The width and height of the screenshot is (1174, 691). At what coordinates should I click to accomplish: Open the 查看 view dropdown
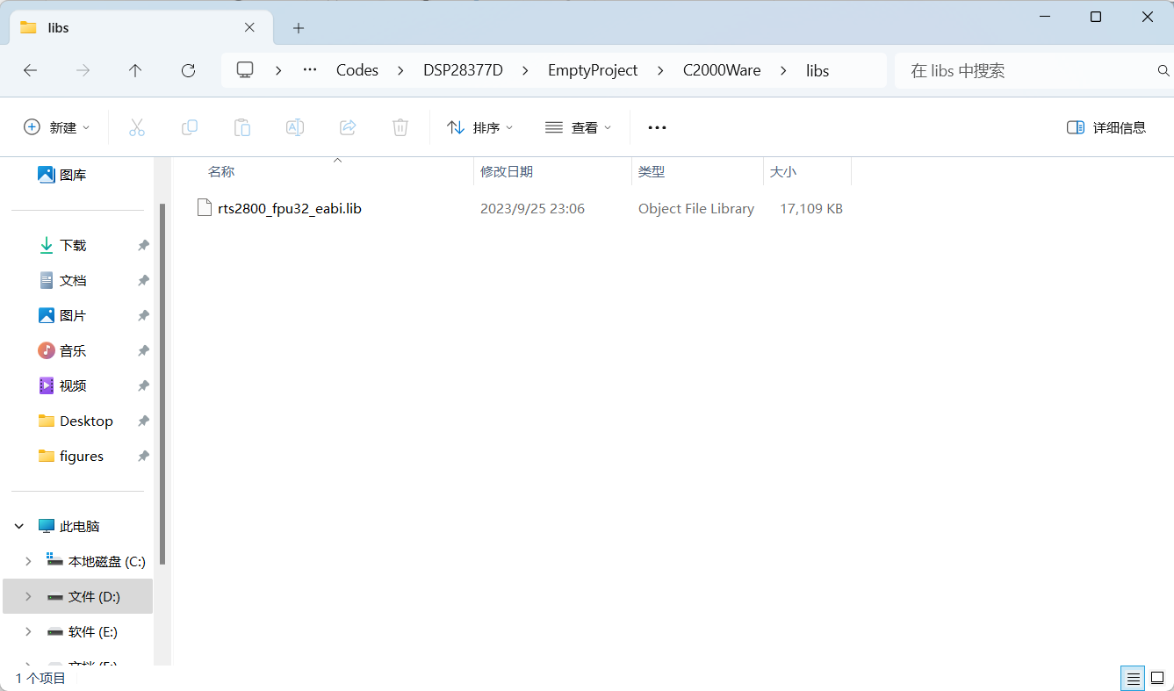tap(578, 127)
